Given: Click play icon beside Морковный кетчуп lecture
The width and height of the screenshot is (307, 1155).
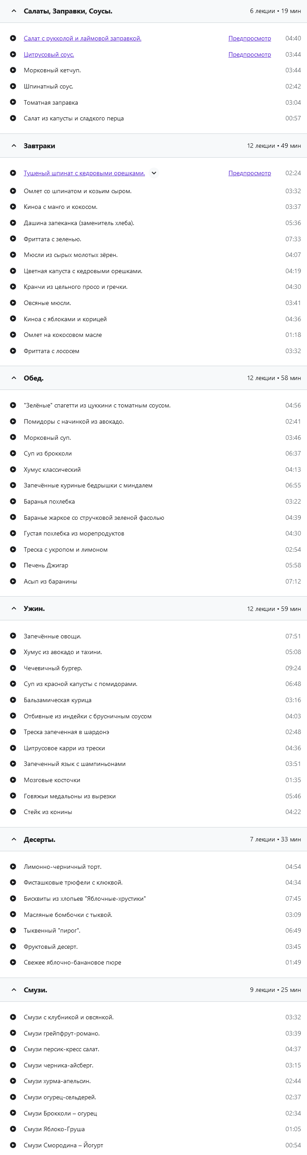Looking at the screenshot, I should point(13,70).
